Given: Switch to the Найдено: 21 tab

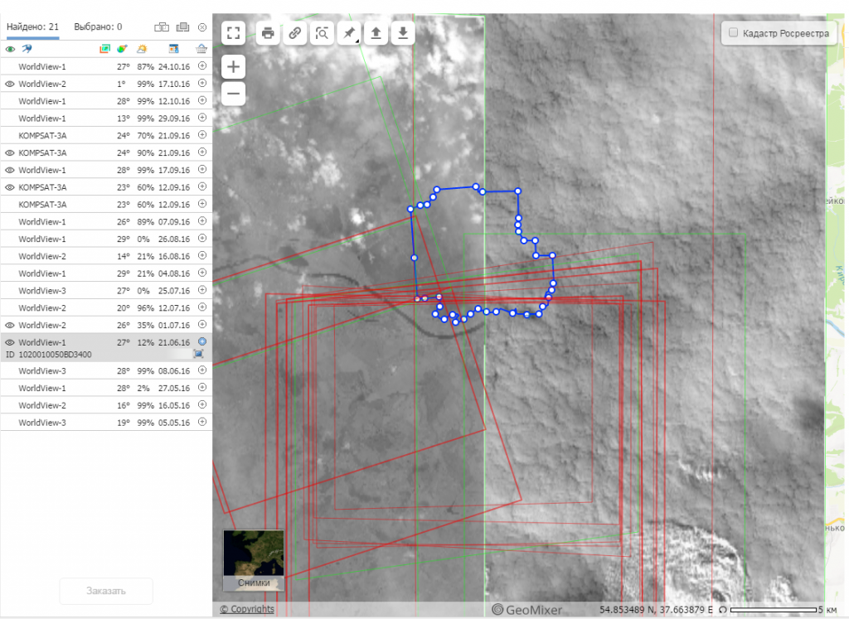Looking at the screenshot, I should point(32,27).
